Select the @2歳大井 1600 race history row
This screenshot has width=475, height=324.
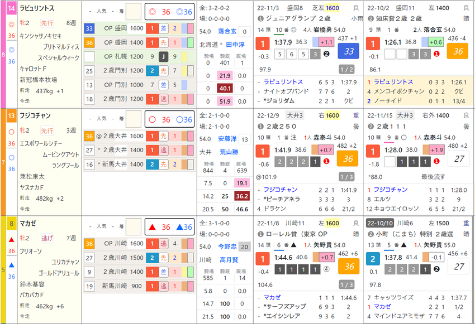click(x=139, y=136)
